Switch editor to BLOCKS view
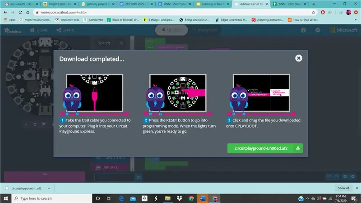Screen dimensions: 361x203 pos(171,30)
